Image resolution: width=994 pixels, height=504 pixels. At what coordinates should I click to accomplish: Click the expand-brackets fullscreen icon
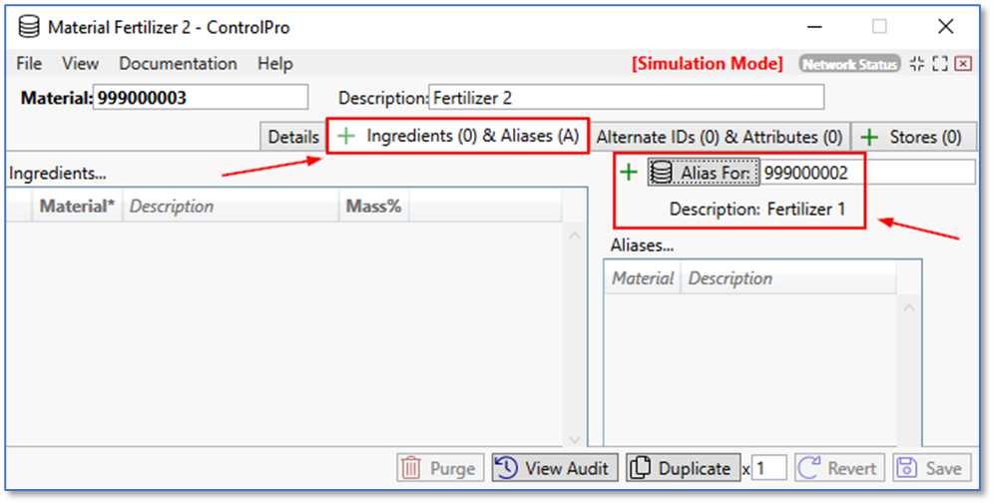click(939, 64)
